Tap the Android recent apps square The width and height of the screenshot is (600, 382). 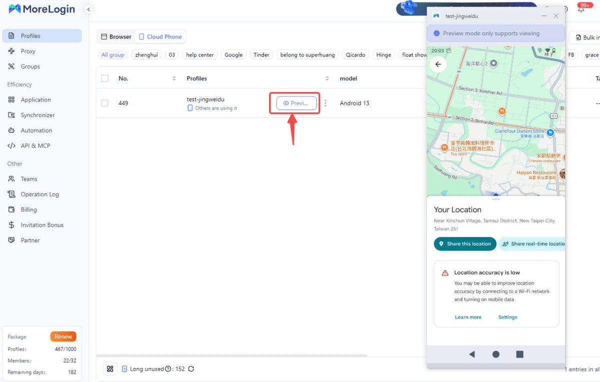519,354
